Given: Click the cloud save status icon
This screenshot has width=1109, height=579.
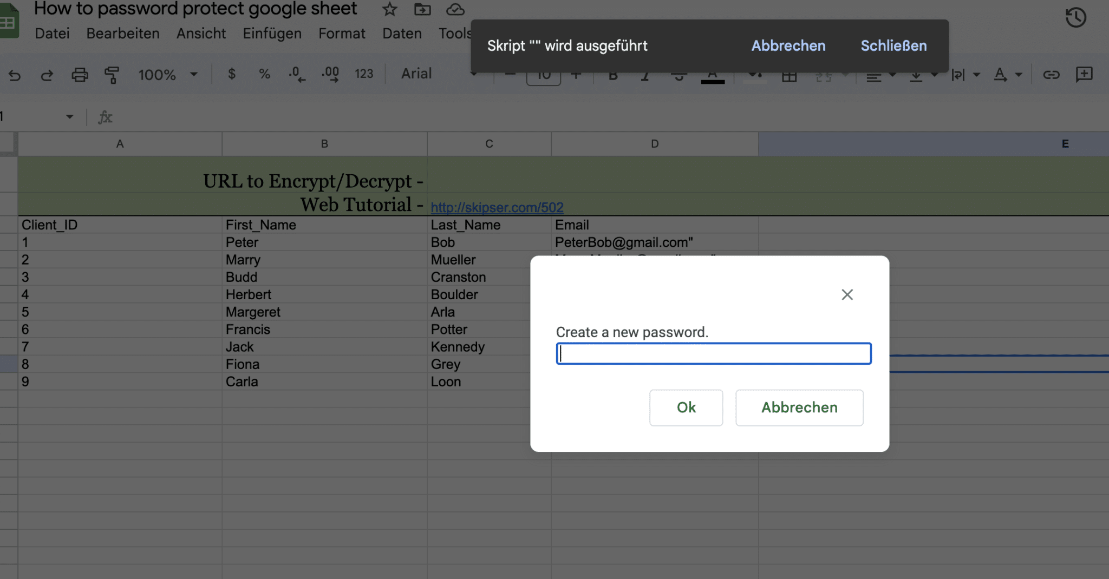Looking at the screenshot, I should click(455, 9).
